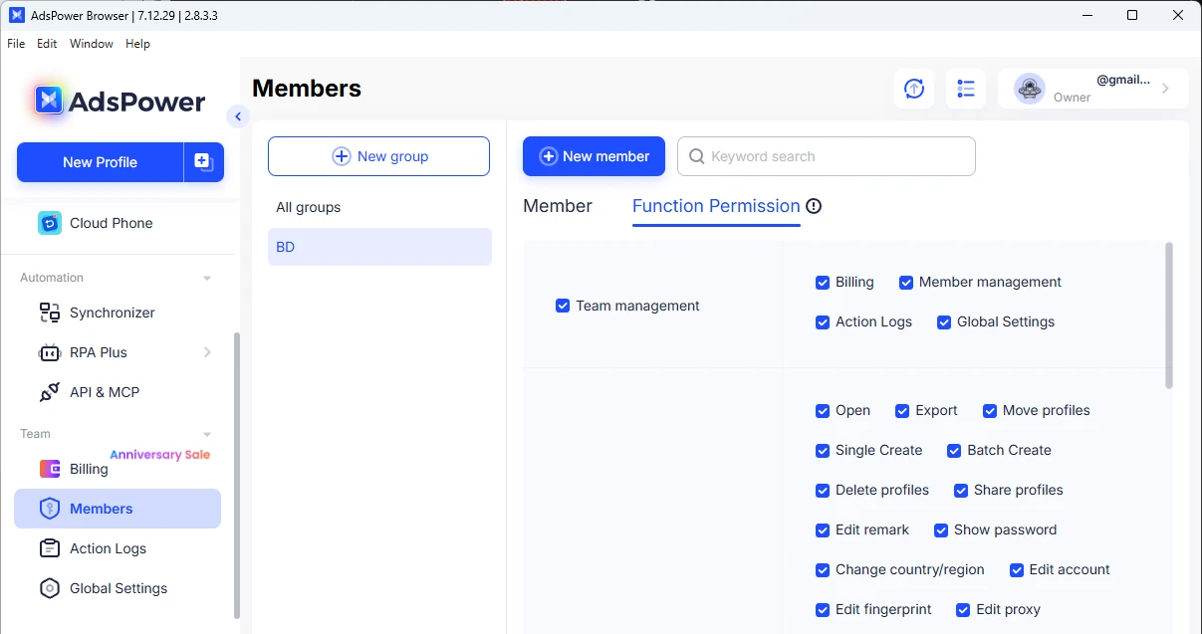The width and height of the screenshot is (1202, 634).
Task: Collapse the Automation section in sidebar
Action: tap(207, 278)
